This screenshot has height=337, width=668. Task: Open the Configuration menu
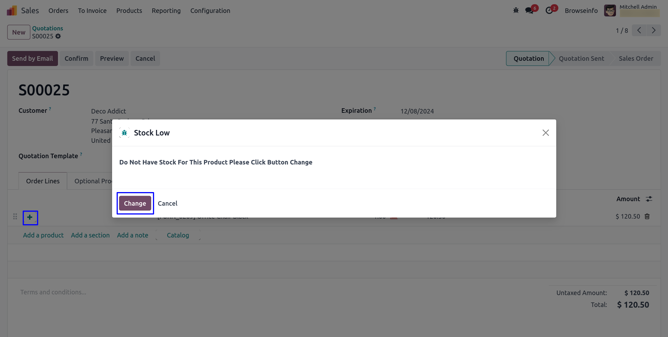click(210, 10)
